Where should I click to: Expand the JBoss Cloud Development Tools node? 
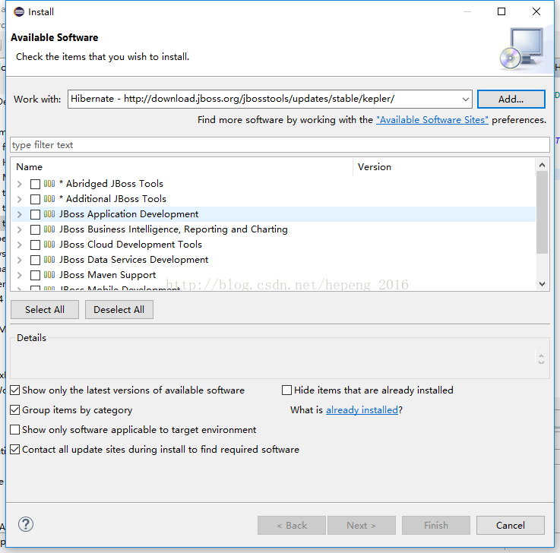20,245
